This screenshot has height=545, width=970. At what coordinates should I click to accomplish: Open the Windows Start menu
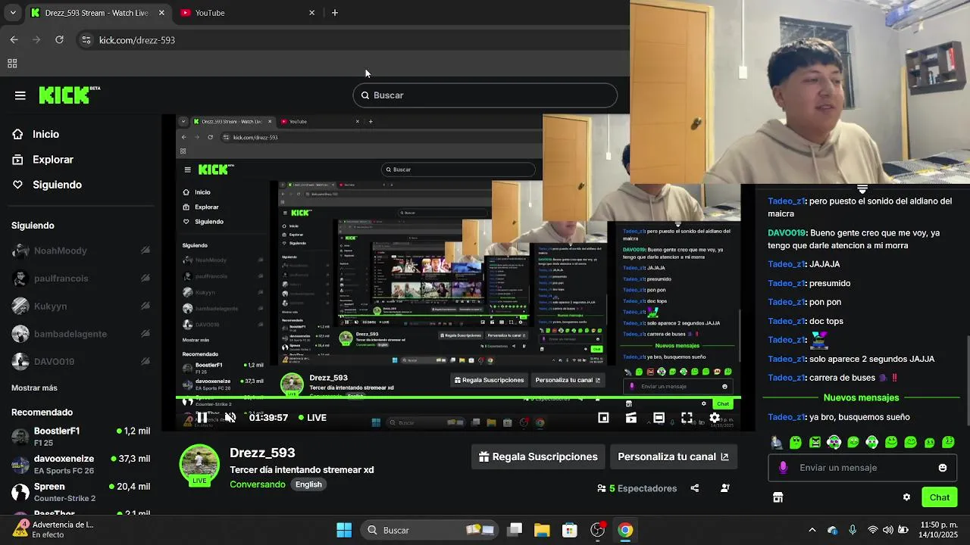point(344,530)
